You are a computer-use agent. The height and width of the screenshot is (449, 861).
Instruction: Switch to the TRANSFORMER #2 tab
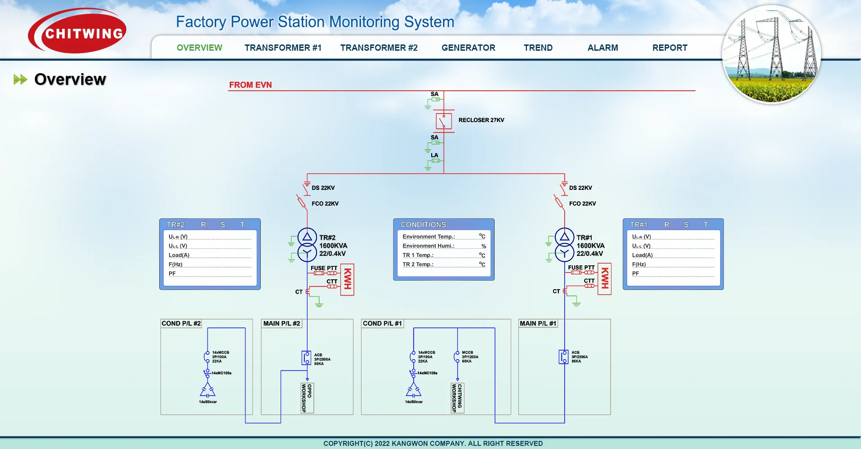379,48
